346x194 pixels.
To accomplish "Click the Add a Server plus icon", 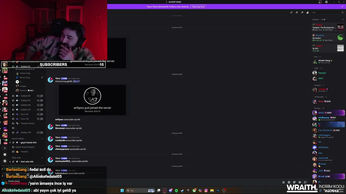I will [5, 155].
